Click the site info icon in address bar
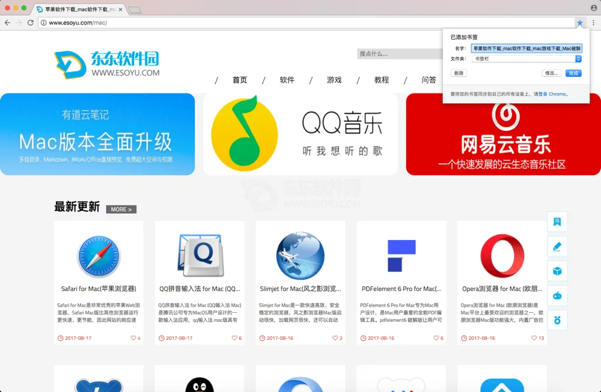This screenshot has height=392, width=601. (x=44, y=23)
